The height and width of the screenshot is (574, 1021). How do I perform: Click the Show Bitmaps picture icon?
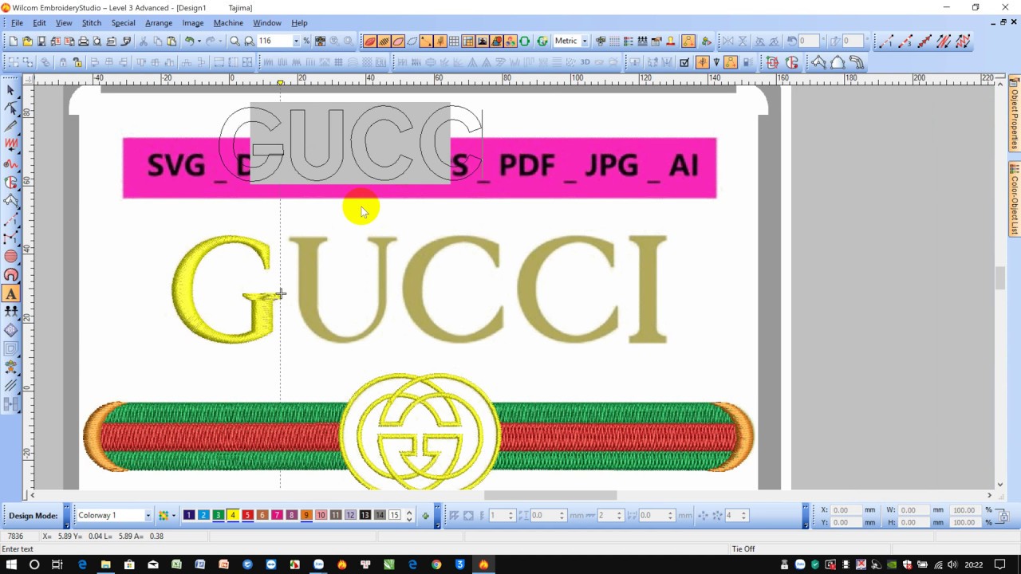(x=483, y=41)
